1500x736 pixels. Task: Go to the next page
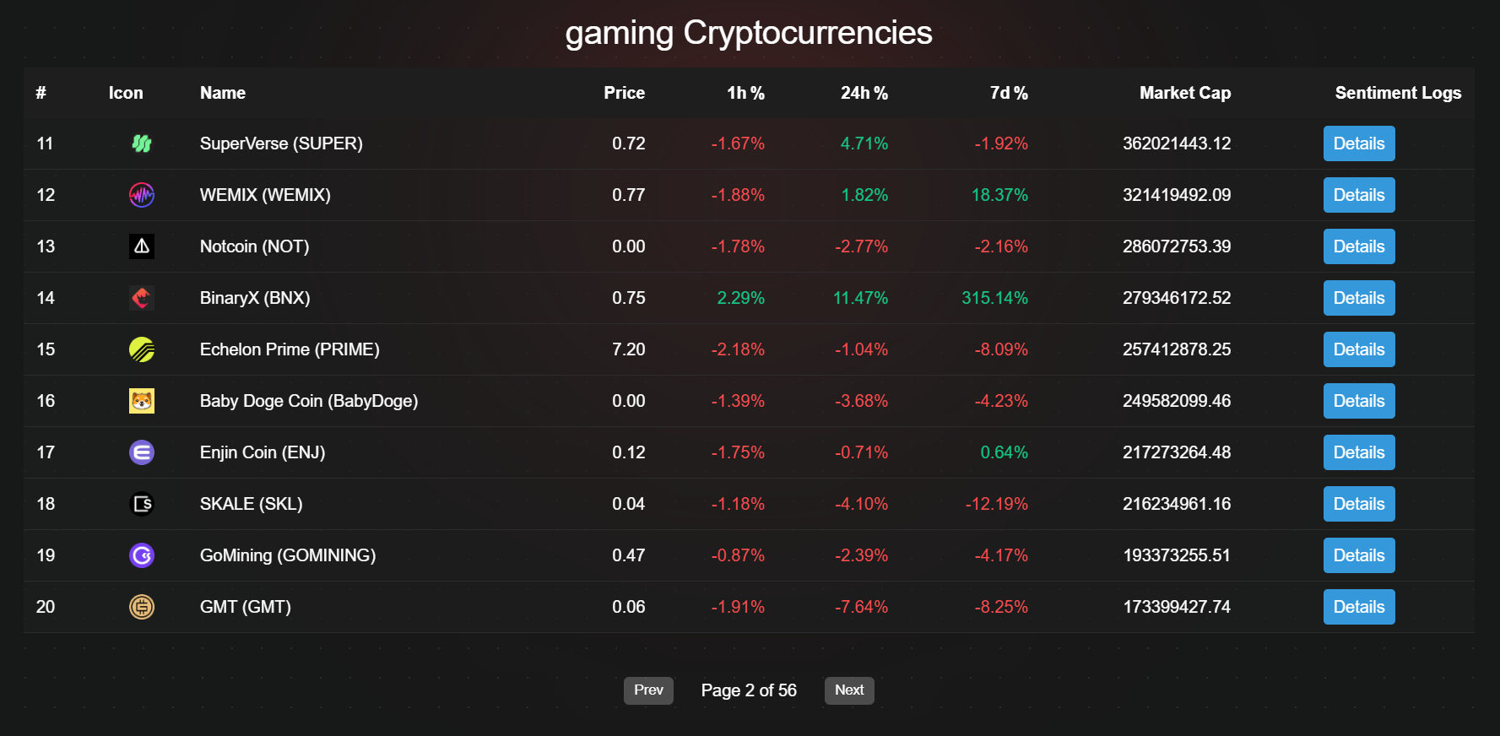click(x=849, y=690)
